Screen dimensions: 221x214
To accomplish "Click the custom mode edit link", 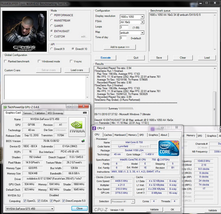I will point(84,36).
